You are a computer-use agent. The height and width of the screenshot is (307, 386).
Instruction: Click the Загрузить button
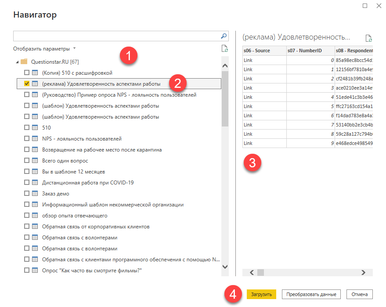pyautogui.click(x=261, y=294)
